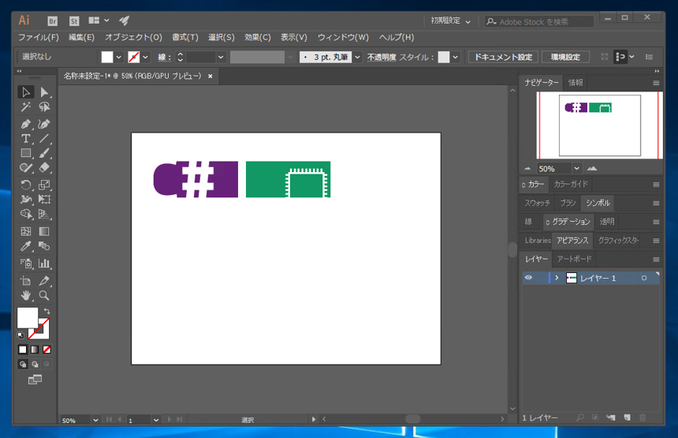
Task: Open the 初期設定 workspace switcher
Action: coord(451,21)
